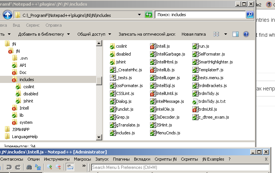275x173 pixels.
Task: Click the Redo icon in Notepad++ toolbar
Action: (18, 167)
